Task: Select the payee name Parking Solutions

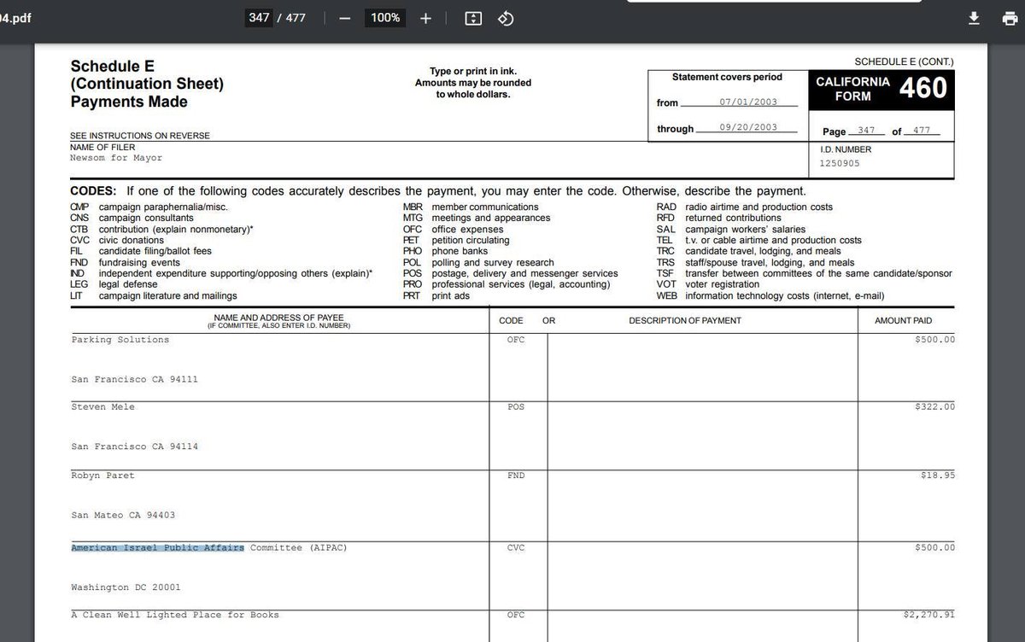Action: (x=120, y=340)
